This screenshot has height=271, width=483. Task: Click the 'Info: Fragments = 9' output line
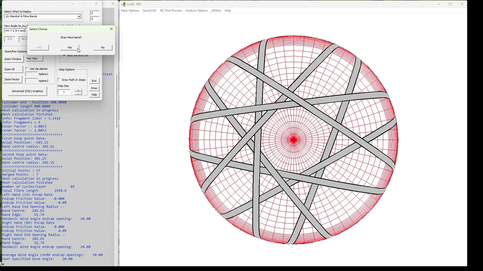[x=21, y=122]
